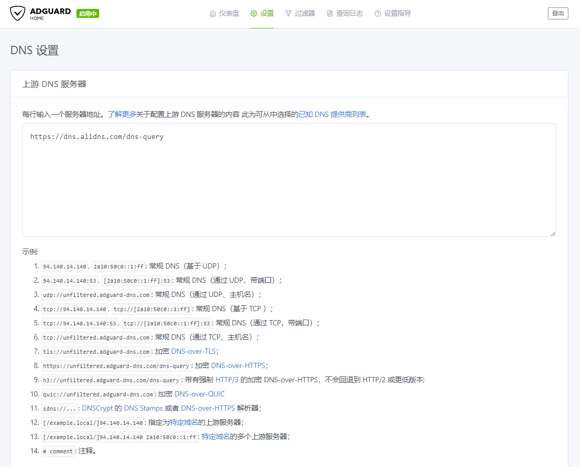Viewport: 580px width, 467px height.
Task: Open the 过滤器 filters menu
Action: tap(305, 14)
